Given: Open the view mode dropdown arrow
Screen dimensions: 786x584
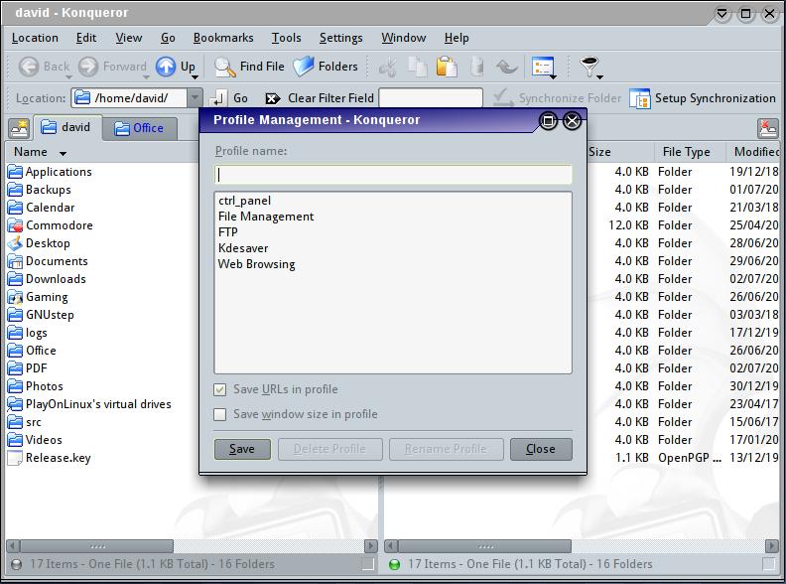Looking at the screenshot, I should pos(553,76).
